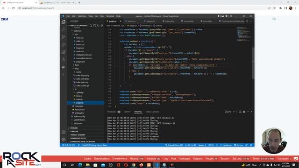Open the Accounts icon in the activity bar
This screenshot has height=168, width=299.
(64, 132)
